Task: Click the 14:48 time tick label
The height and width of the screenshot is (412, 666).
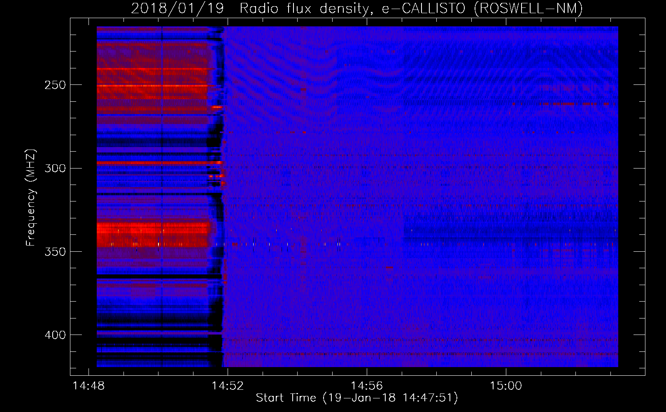Action: click(88, 386)
